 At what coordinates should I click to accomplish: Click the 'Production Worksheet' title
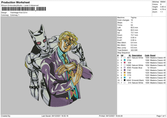point(15,3)
